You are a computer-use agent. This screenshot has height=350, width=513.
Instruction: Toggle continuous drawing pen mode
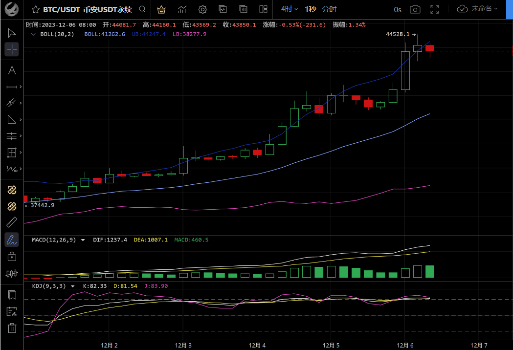click(12, 240)
